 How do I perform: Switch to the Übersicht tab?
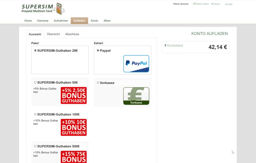[x=53, y=34]
